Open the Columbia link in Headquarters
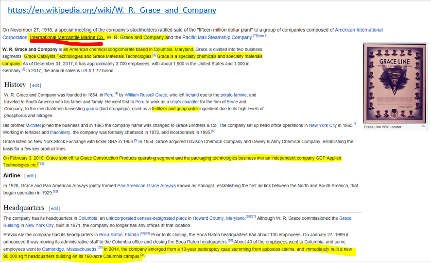This screenshot has width=431, height=263. click(x=87, y=218)
